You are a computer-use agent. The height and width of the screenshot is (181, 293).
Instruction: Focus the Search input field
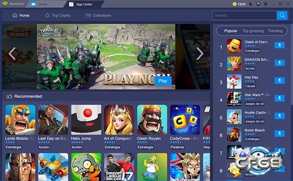(x=245, y=15)
